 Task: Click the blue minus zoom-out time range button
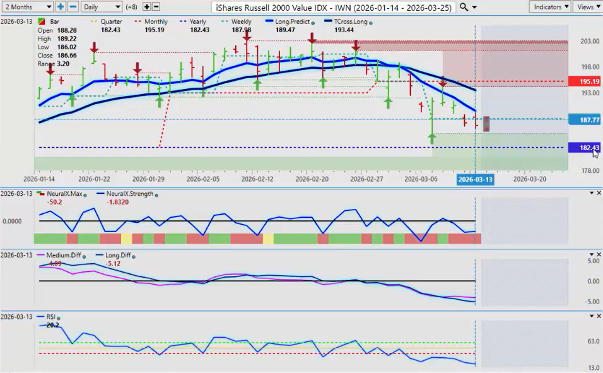pos(73,6)
